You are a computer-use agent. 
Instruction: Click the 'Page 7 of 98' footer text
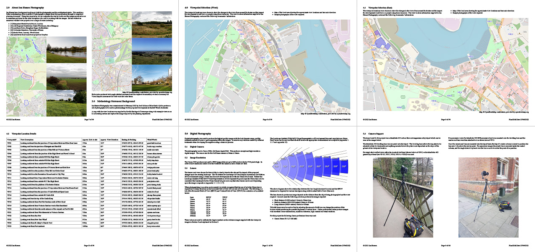click(89, 120)
